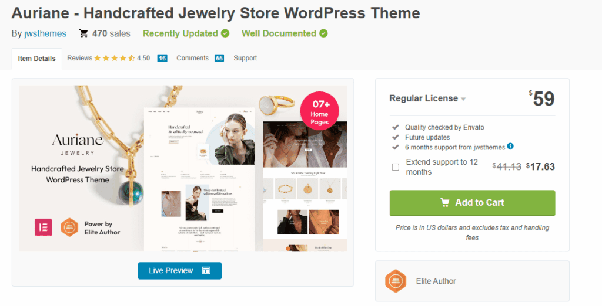Click the Add to Cart button

click(x=472, y=203)
